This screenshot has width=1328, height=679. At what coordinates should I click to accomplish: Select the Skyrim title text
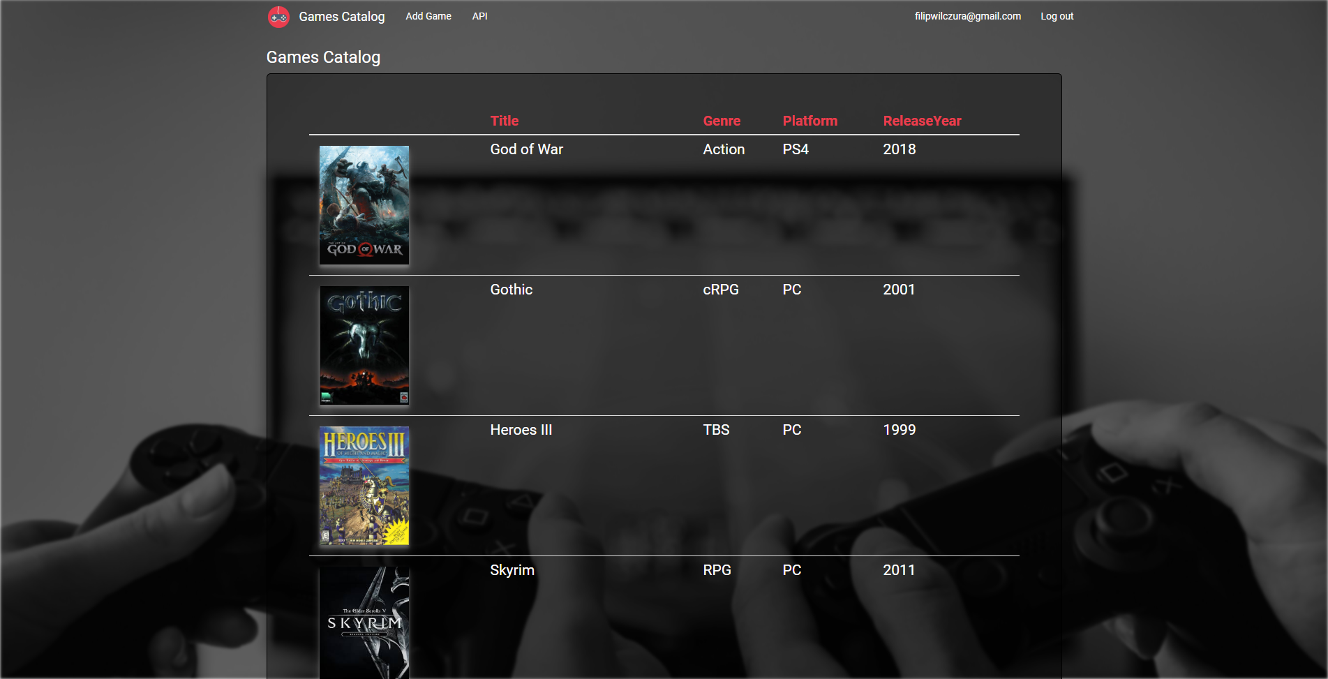pyautogui.click(x=512, y=570)
